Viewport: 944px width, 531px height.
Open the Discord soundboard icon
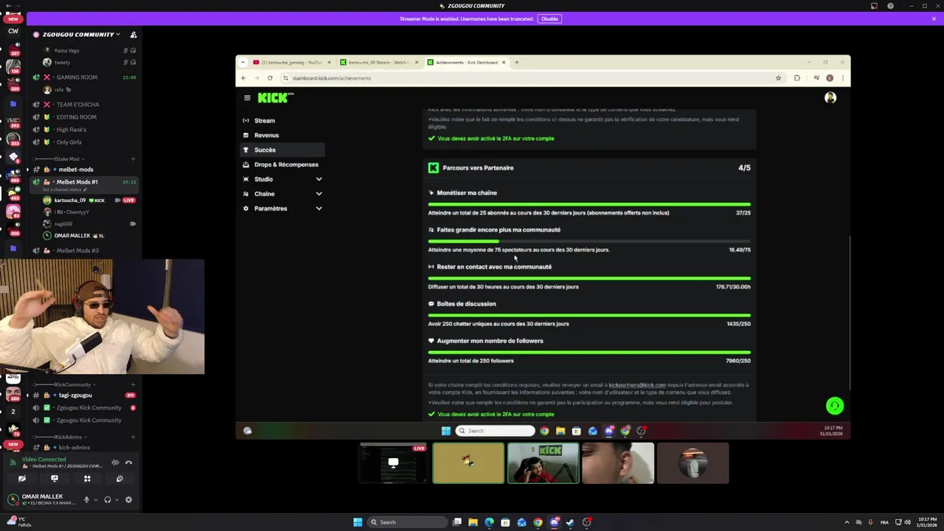tap(119, 479)
